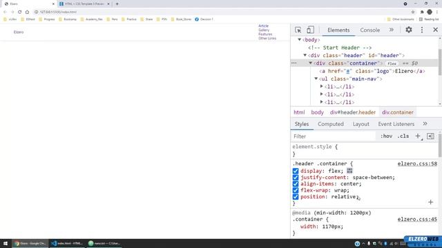Uncheck the position: relative declaration
The width and height of the screenshot is (442, 248).
coord(296,197)
